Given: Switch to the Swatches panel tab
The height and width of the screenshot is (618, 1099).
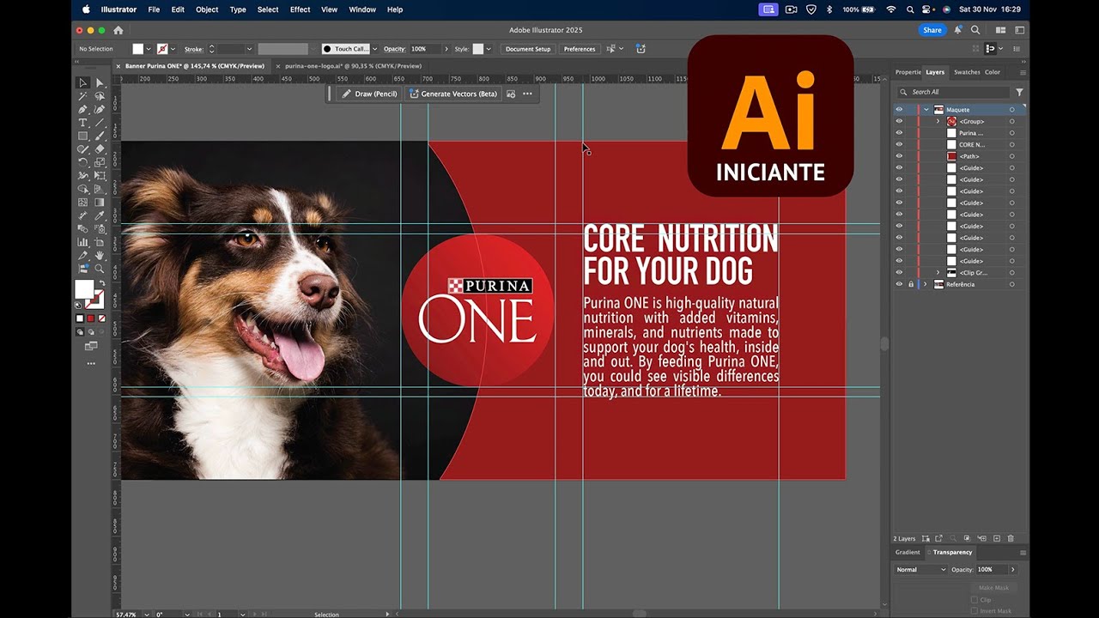Looking at the screenshot, I should coord(967,72).
